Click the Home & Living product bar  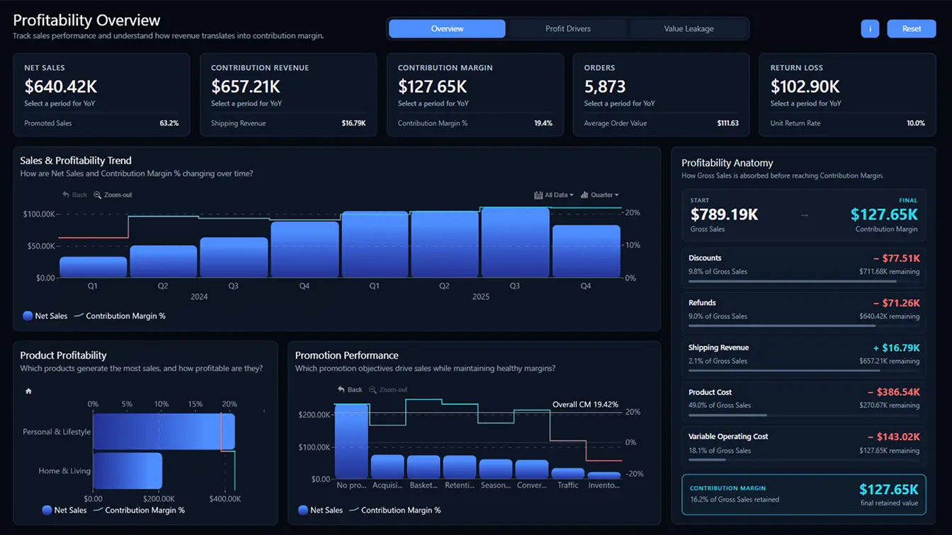pos(127,471)
